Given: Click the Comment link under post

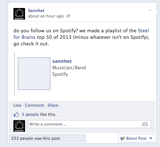Looking at the screenshot, I should click(34, 105).
